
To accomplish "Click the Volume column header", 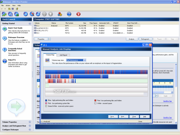I will pyautogui.click(x=42, y=23).
